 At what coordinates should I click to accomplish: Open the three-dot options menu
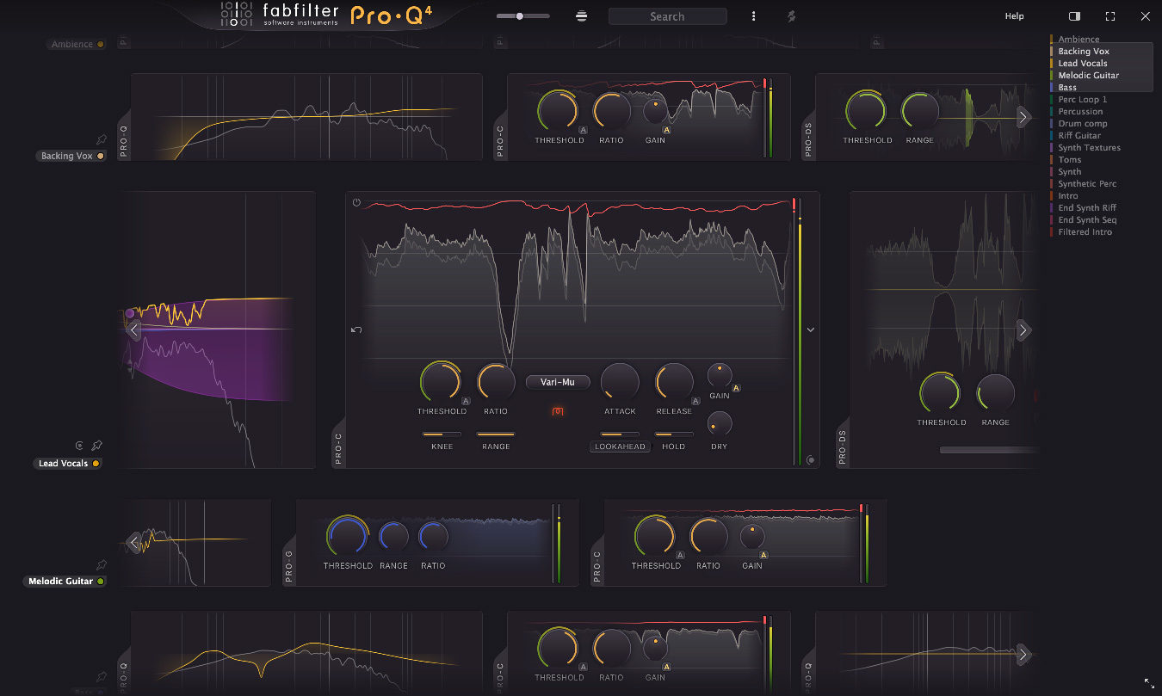[753, 15]
